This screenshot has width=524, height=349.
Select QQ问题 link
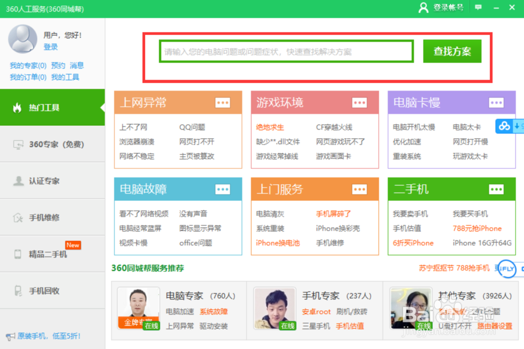pos(192,127)
